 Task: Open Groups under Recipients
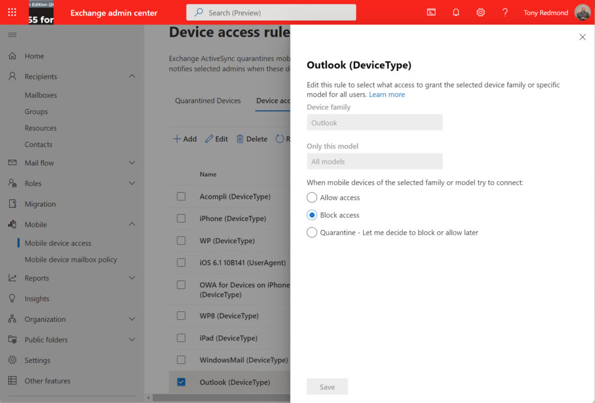pyautogui.click(x=36, y=111)
